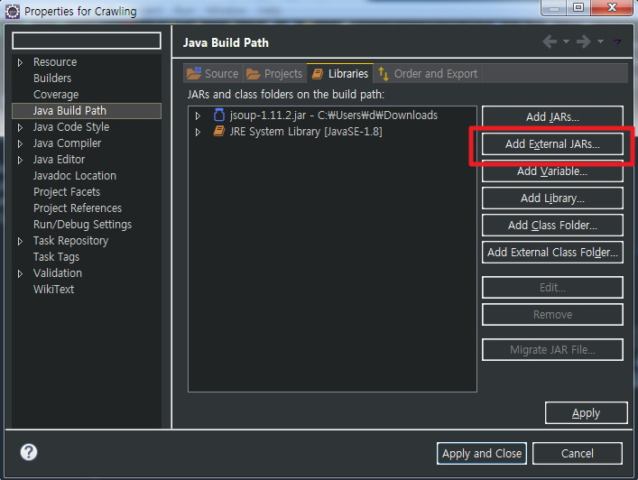
Task: Select the jsoup-1.11.2.jar library row
Action: click(x=334, y=115)
